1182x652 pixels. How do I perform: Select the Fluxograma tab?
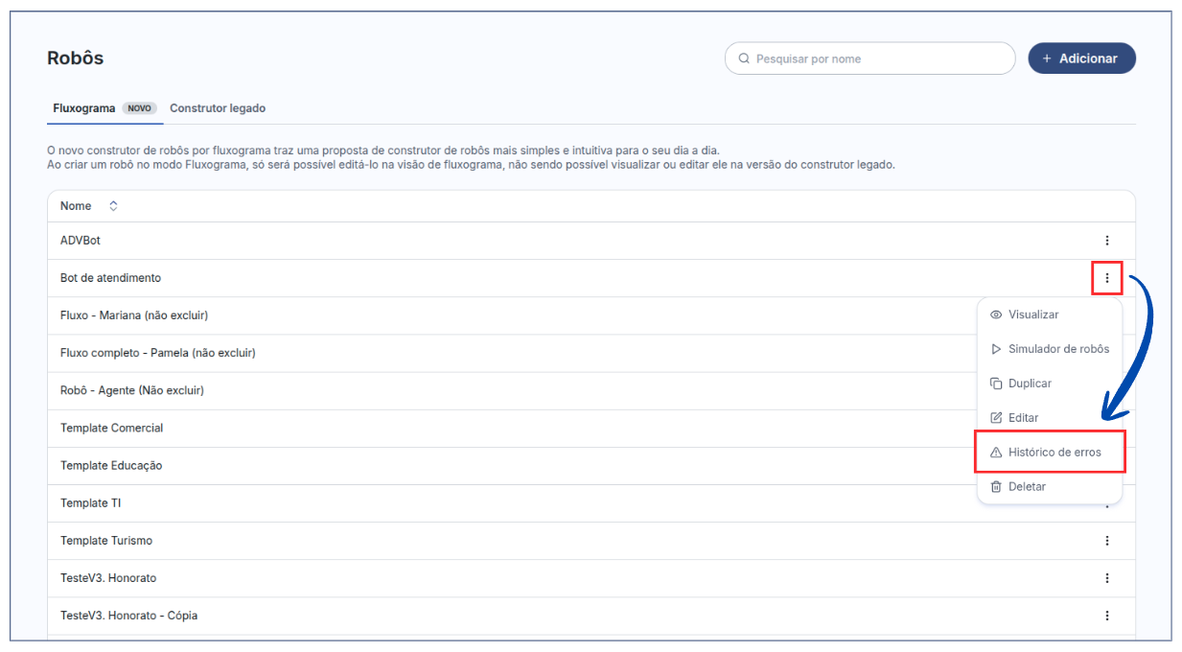point(84,108)
